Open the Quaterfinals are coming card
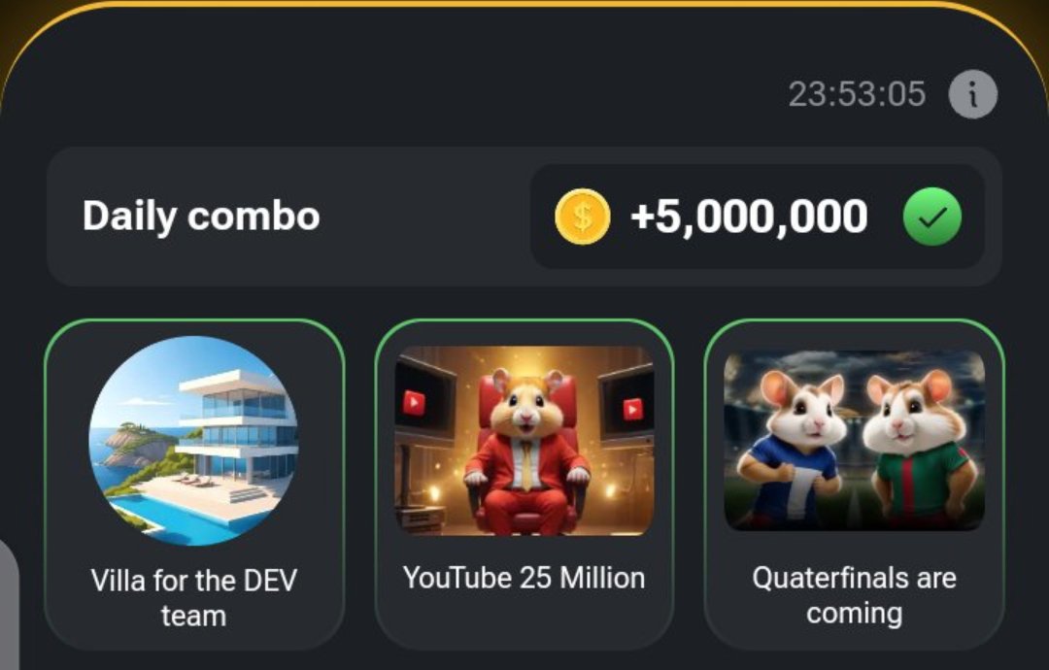 (855, 485)
